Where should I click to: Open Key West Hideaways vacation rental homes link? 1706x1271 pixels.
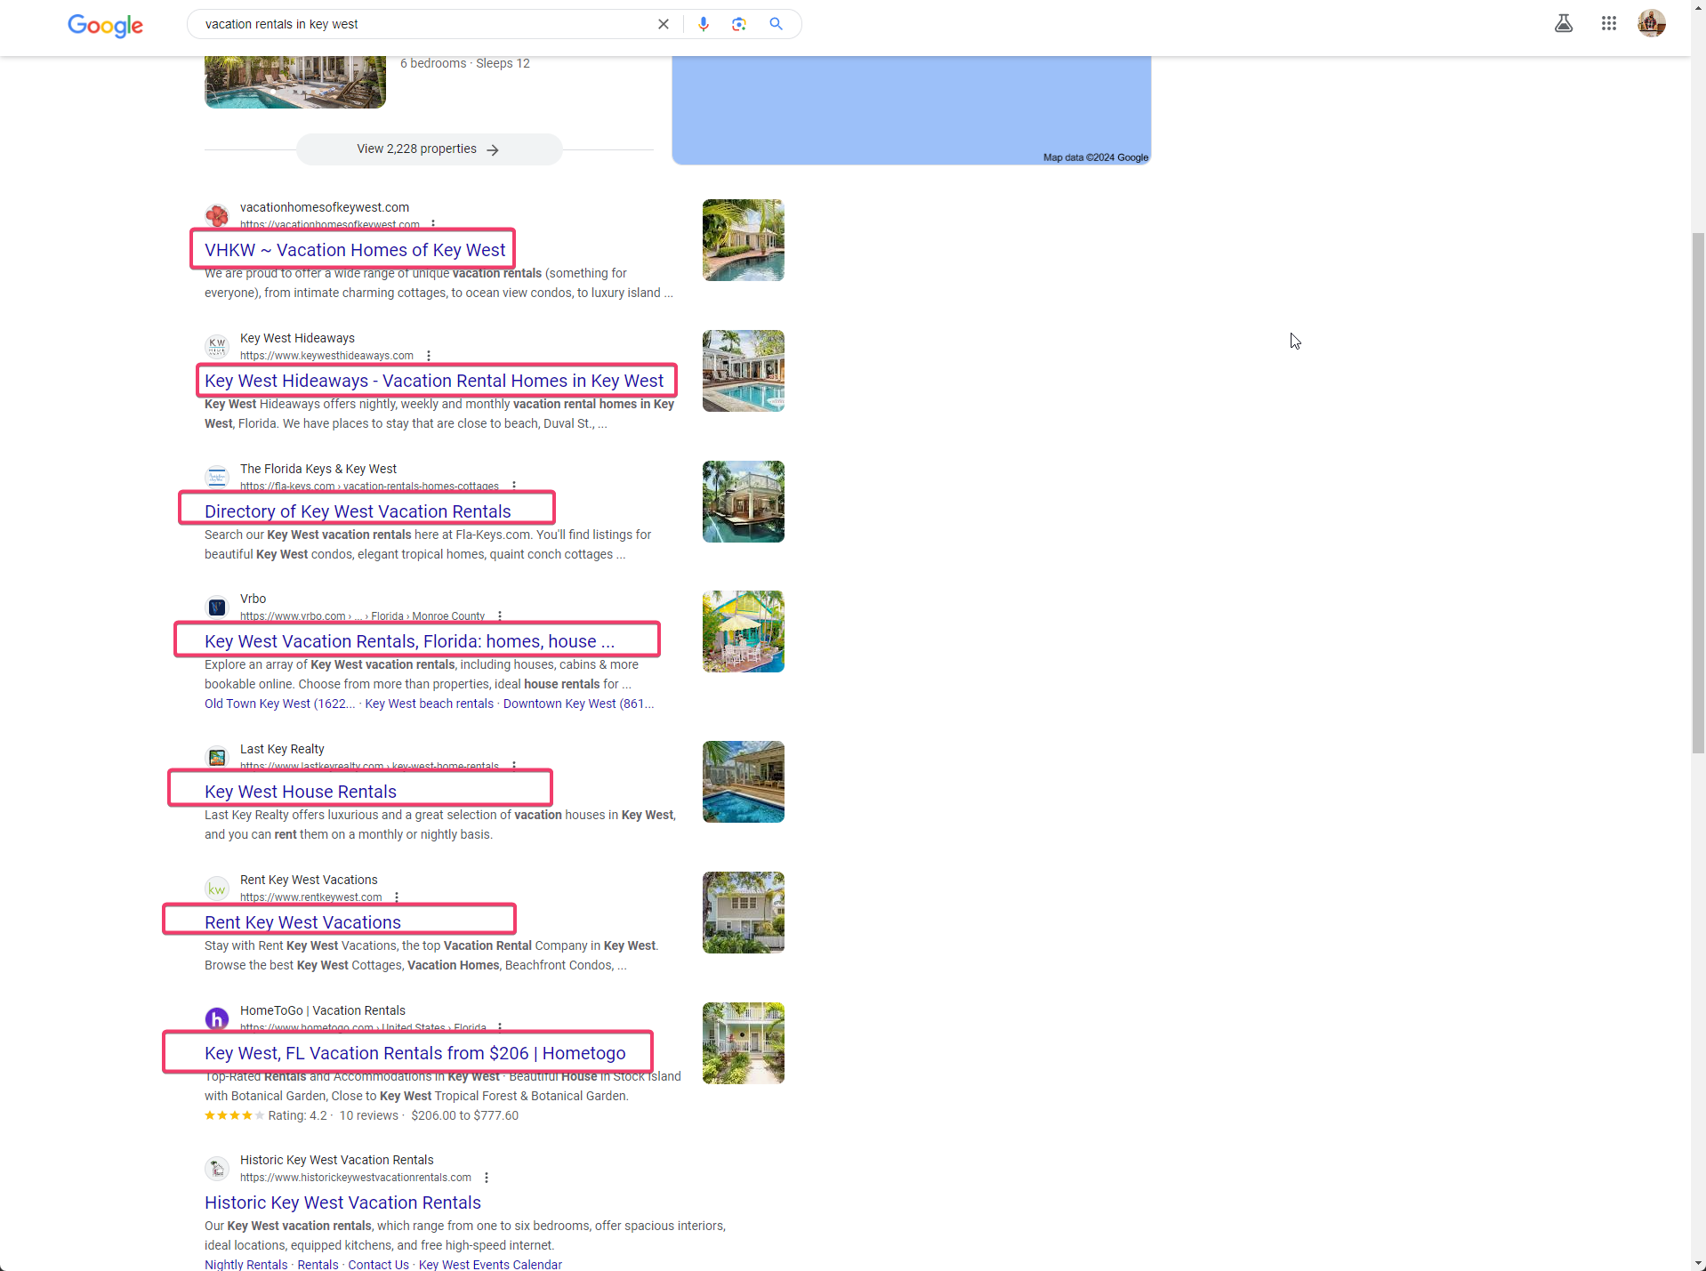(x=434, y=381)
